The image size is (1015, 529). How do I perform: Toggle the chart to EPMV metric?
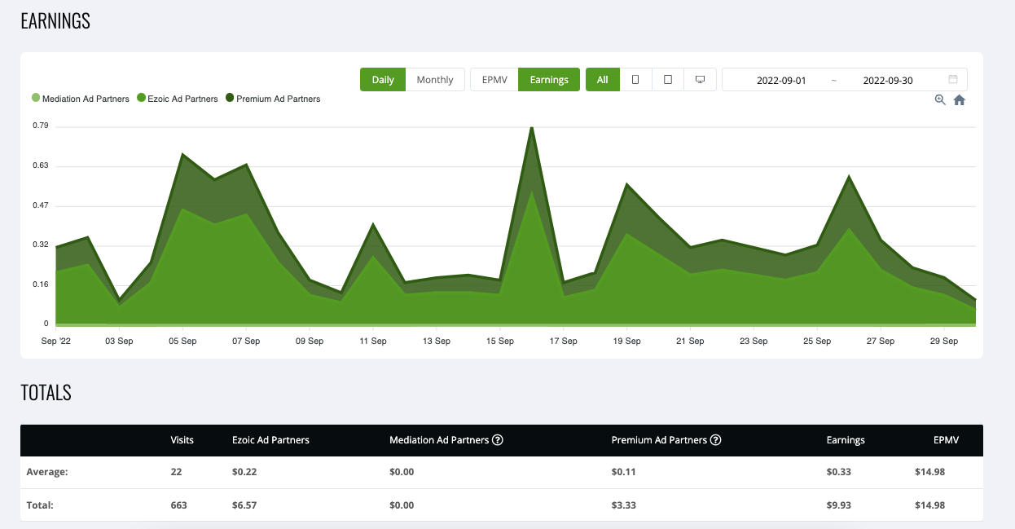(x=494, y=80)
